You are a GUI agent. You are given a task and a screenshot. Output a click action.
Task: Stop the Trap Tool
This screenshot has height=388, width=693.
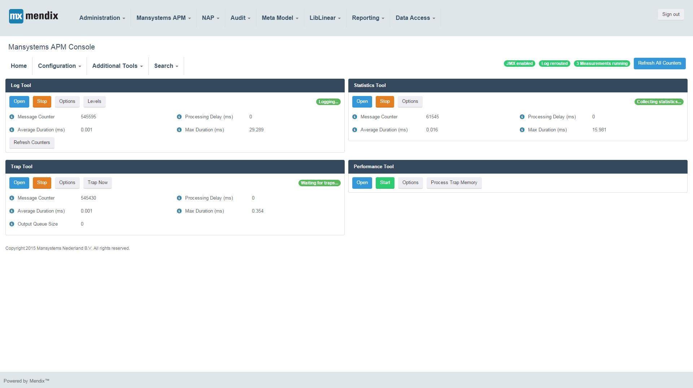tap(42, 183)
